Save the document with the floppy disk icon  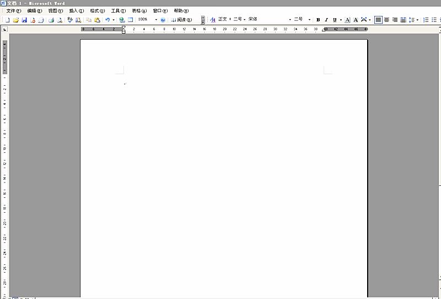[24, 20]
